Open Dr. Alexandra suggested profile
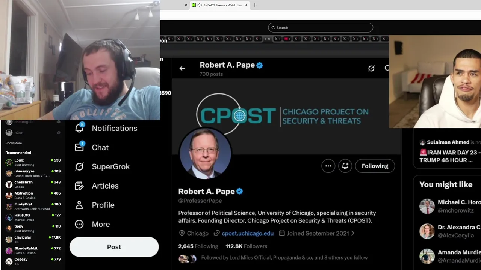Image resolution: width=481 pixels, height=270 pixels. [x=450, y=231]
